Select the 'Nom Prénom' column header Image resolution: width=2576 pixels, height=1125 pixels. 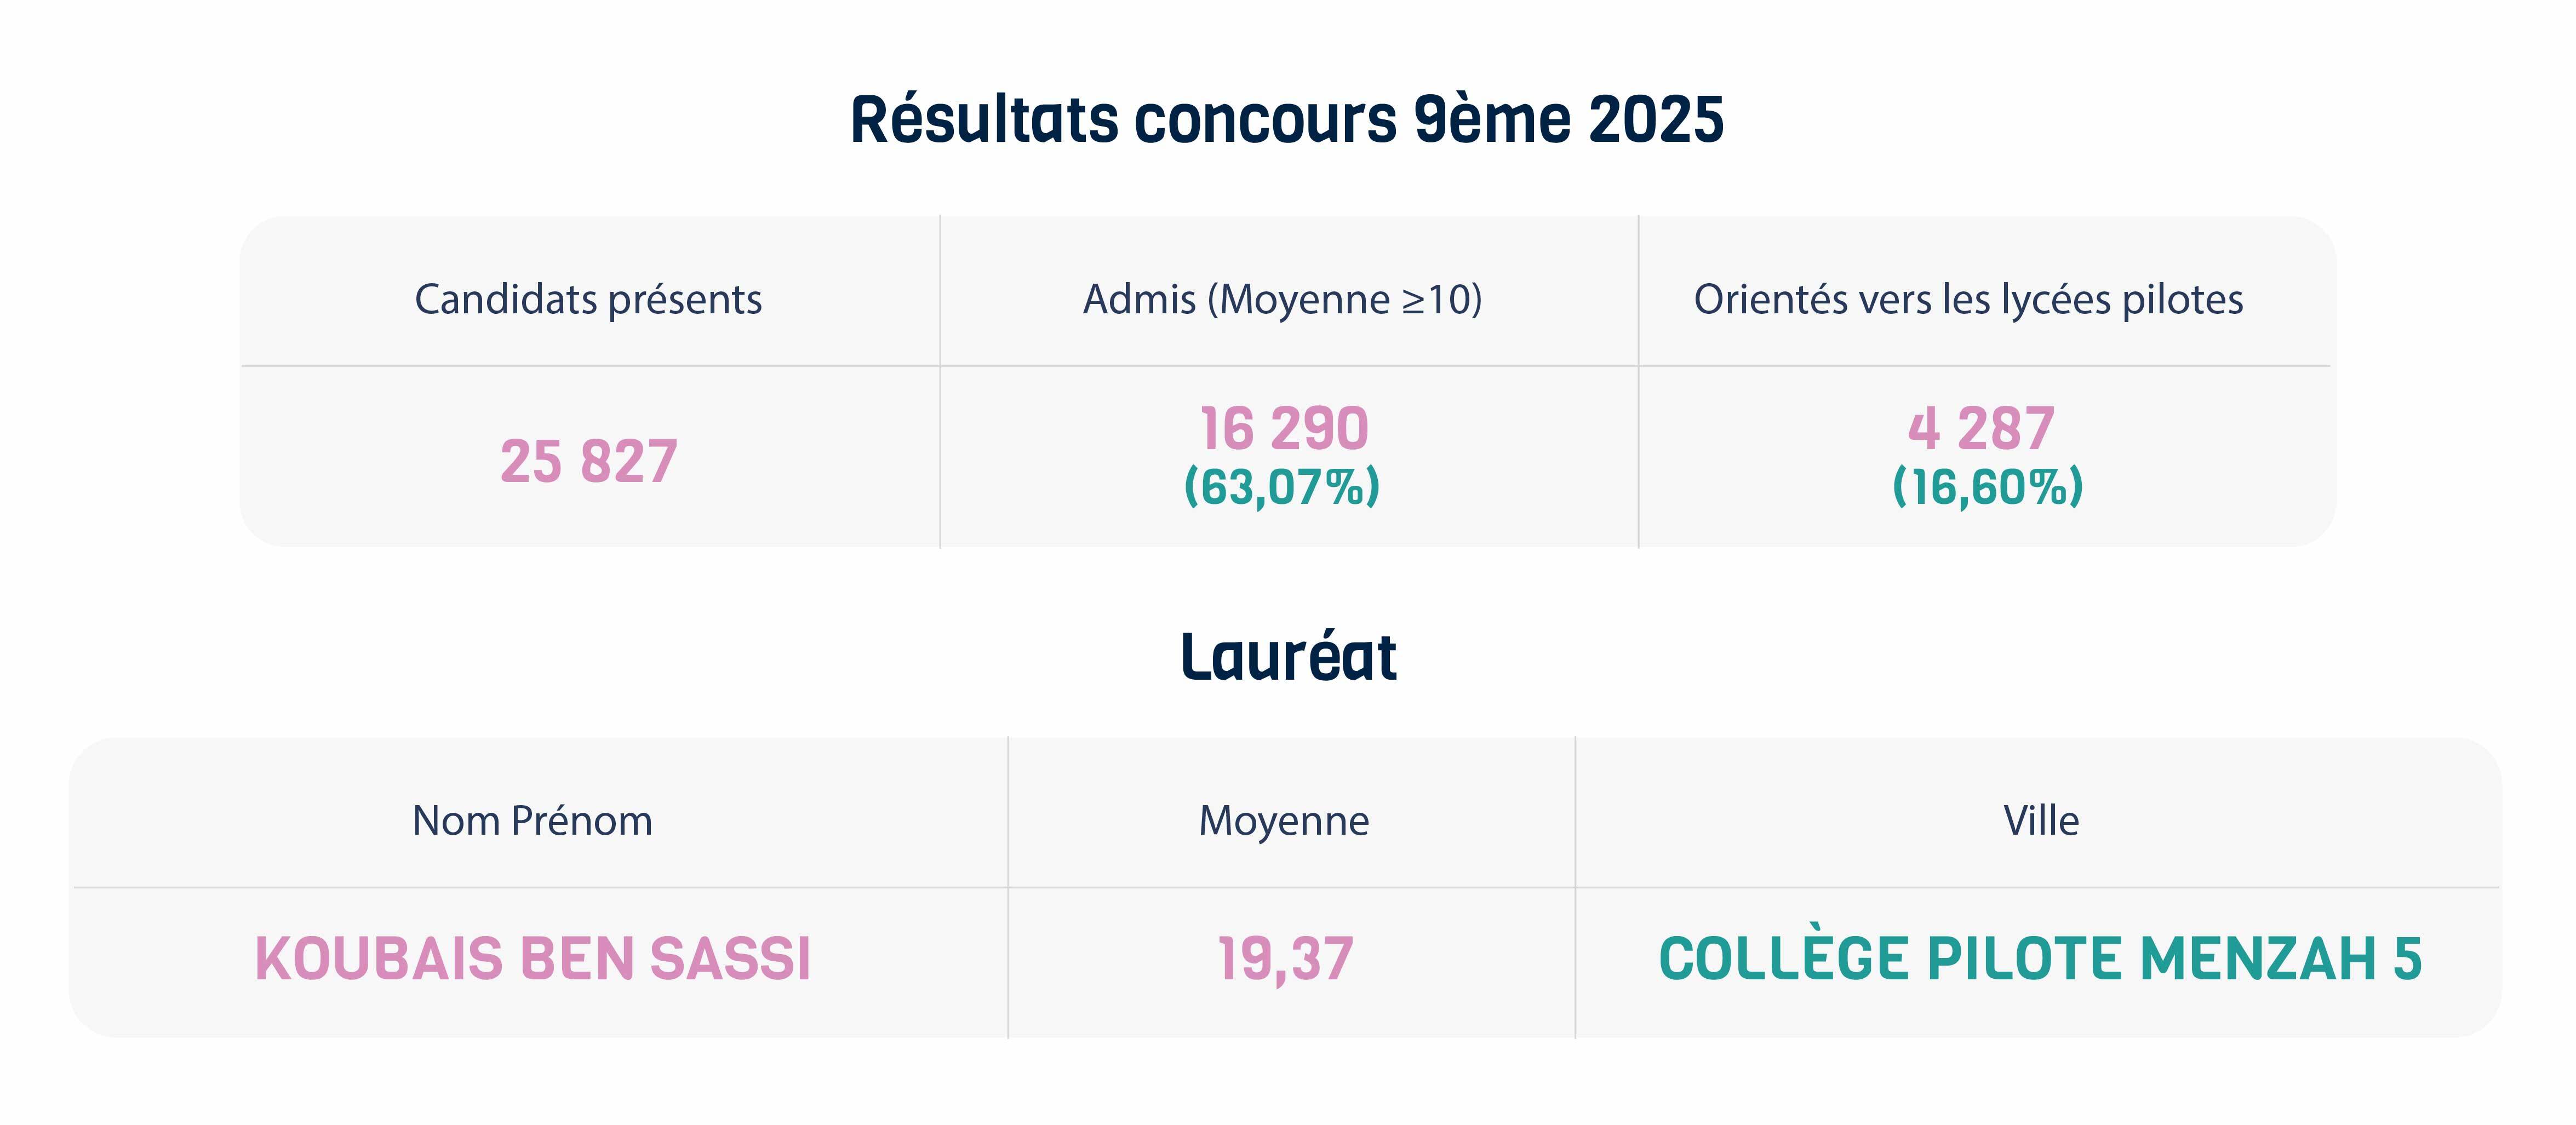(x=532, y=821)
